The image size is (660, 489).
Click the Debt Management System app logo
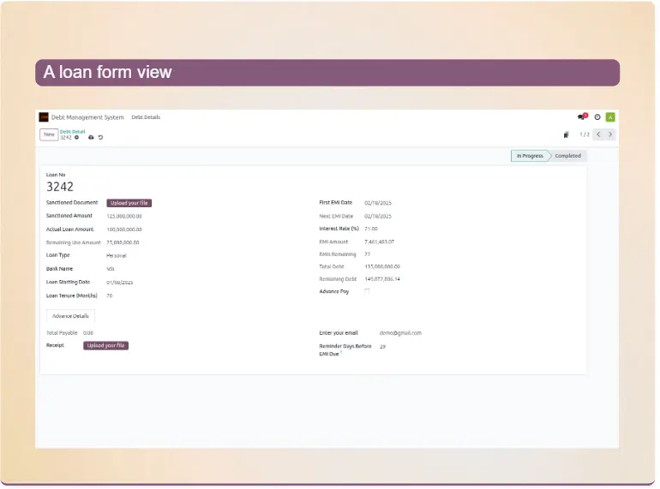click(x=44, y=117)
